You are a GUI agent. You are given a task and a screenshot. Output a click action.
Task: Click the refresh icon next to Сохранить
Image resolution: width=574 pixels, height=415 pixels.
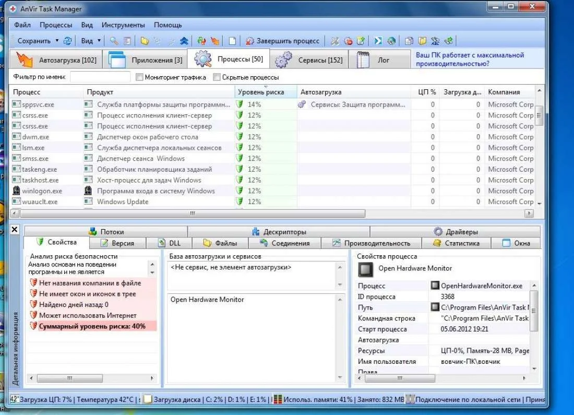click(x=67, y=41)
